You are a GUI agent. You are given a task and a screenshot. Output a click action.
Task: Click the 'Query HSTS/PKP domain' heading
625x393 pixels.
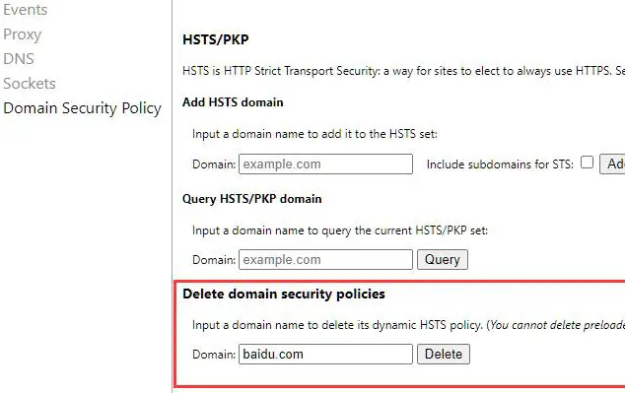pos(252,199)
